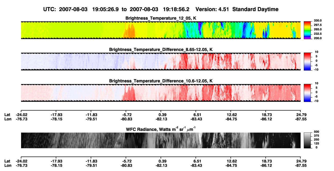Click the '265.0' colorbar tick label
This screenshot has height=171, width=334.
click(317, 29)
